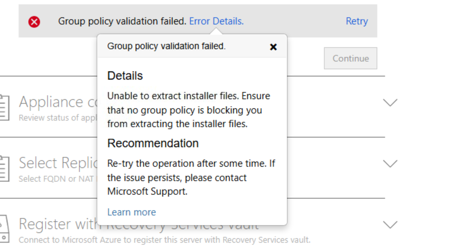Click the 'Connect to Microsoft Azure' description text
The width and height of the screenshot is (473, 246).
[165, 240]
